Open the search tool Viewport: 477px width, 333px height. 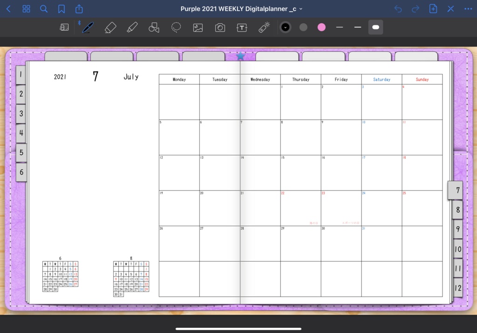pos(44,9)
